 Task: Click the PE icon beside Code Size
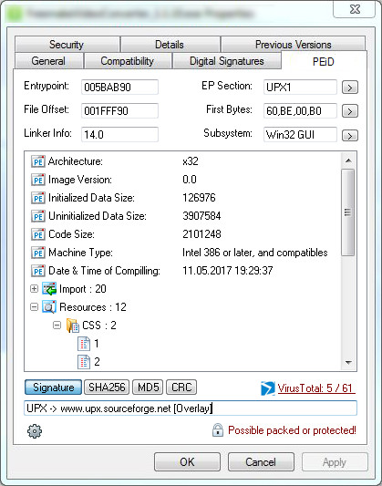point(38,234)
